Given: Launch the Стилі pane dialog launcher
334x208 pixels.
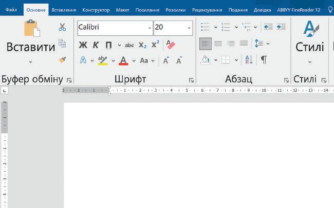Looking at the screenshot, I should (x=324, y=80).
